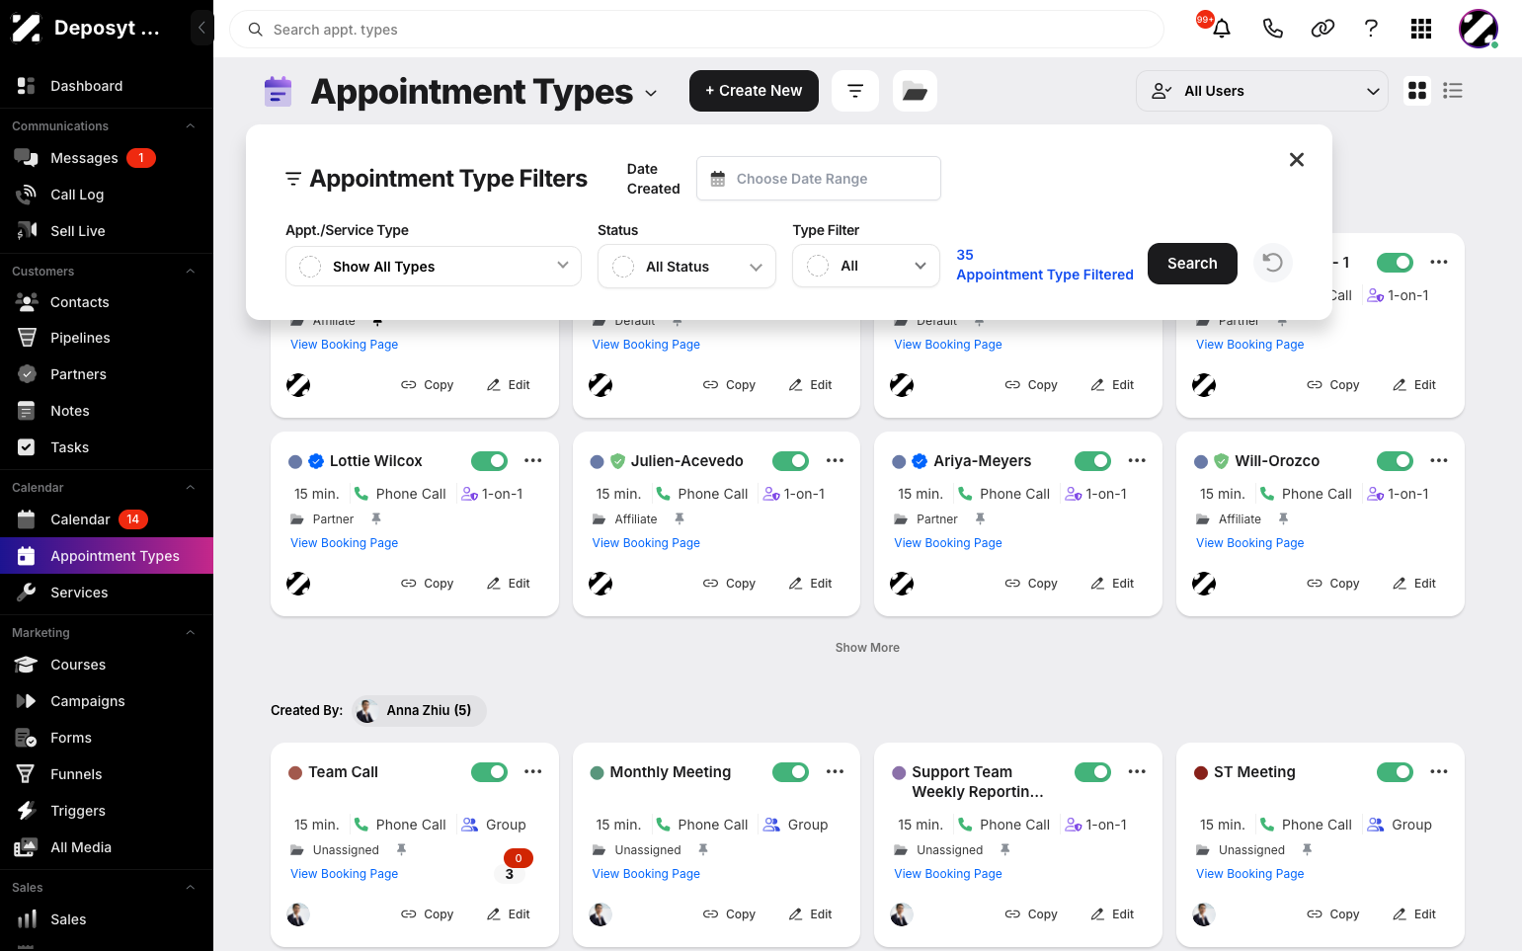Viewport: 1522px width, 951px height.
Task: Click the Search button in filters
Action: [x=1192, y=264]
